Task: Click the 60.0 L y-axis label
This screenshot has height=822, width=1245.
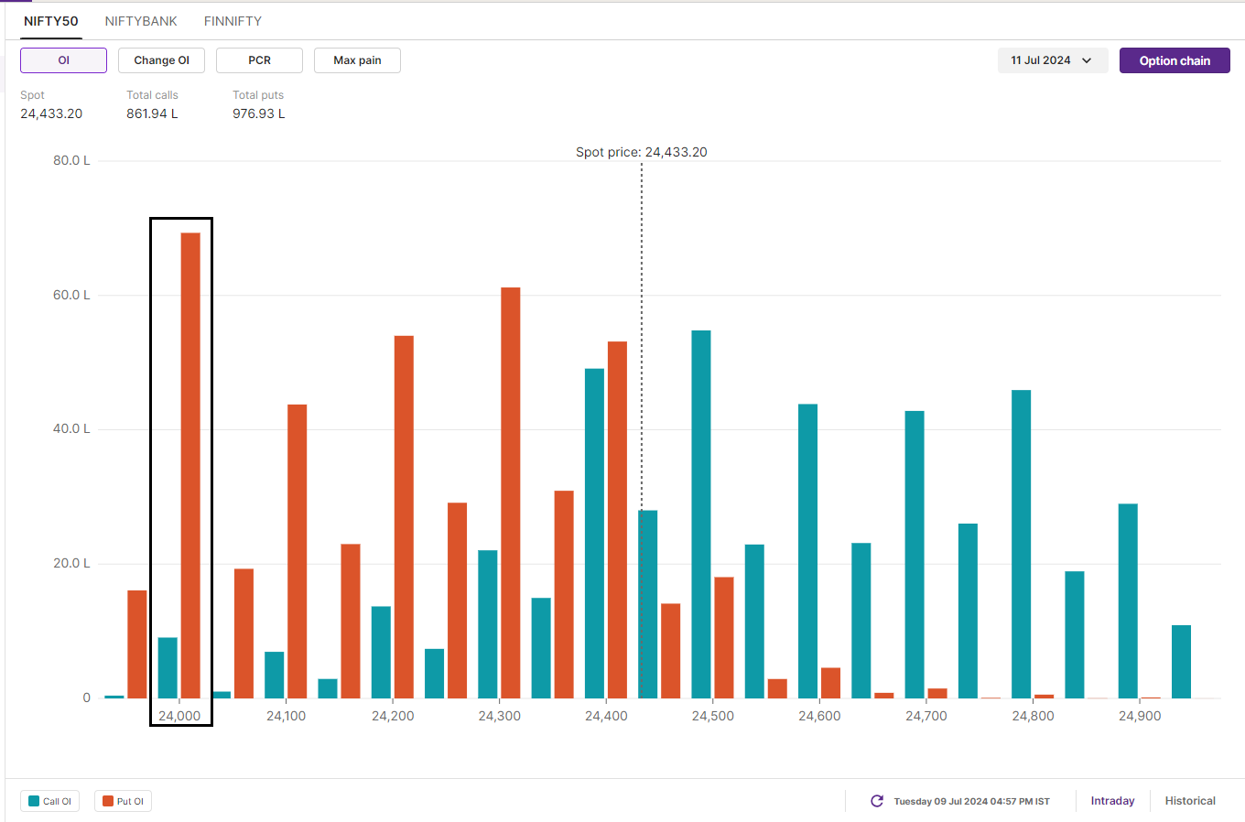Action: click(x=71, y=295)
